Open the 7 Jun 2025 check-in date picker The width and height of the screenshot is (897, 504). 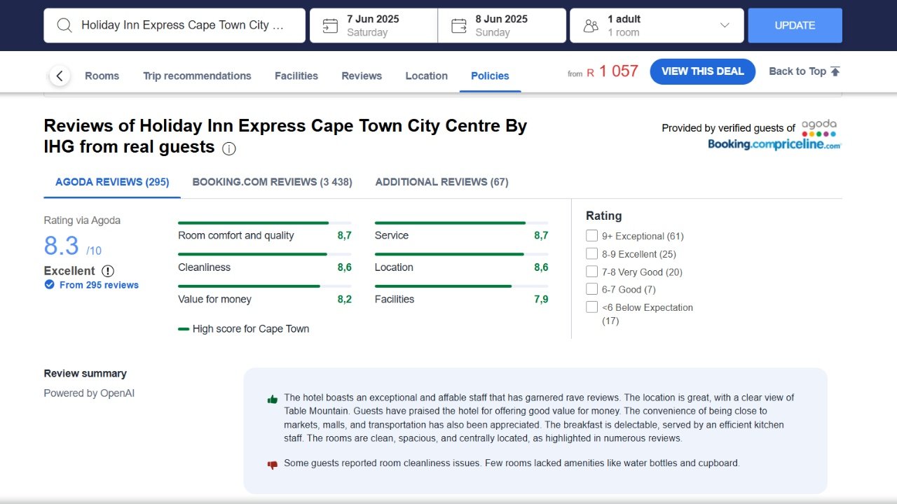coord(374,26)
